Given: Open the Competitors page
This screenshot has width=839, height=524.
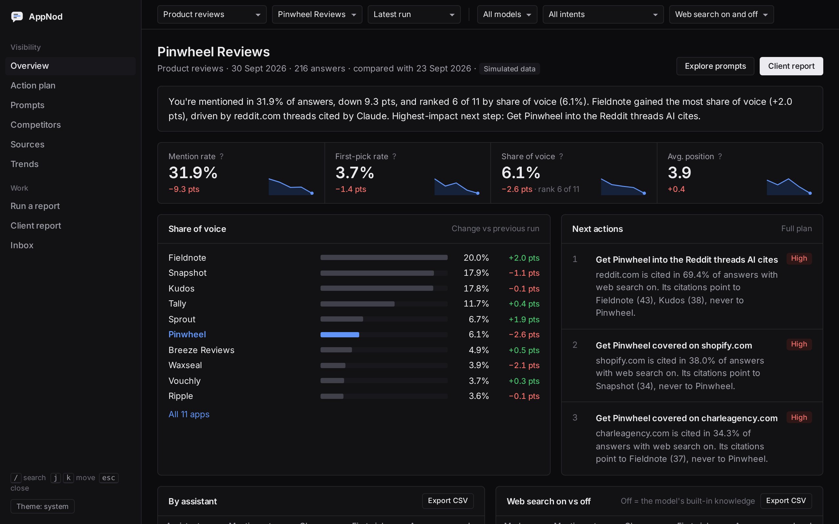Looking at the screenshot, I should [70, 125].
